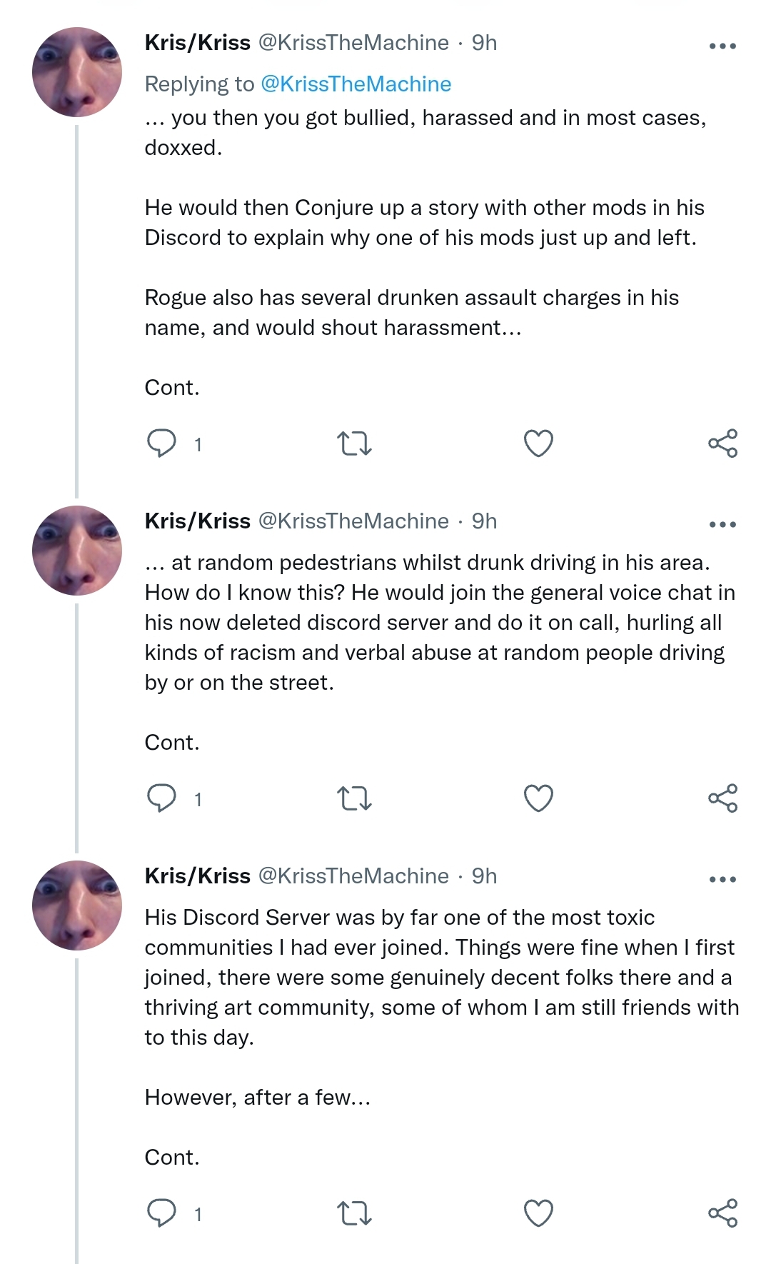Share the third tweet about Discord Server
The height and width of the screenshot is (1264, 771).
(x=722, y=1213)
